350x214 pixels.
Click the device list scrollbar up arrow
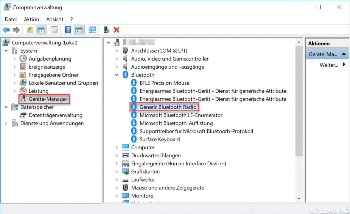(x=299, y=42)
